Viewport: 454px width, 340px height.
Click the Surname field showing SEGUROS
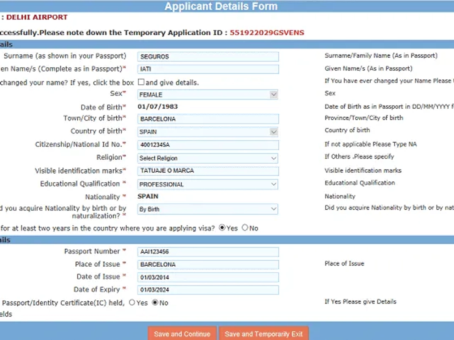(x=208, y=57)
